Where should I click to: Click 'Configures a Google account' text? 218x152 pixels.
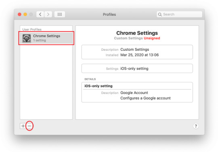(145, 98)
